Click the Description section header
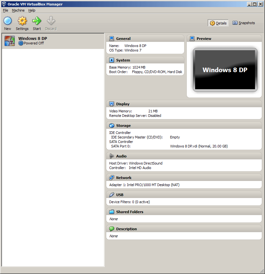The height and width of the screenshot is (274, 265). click(126, 229)
